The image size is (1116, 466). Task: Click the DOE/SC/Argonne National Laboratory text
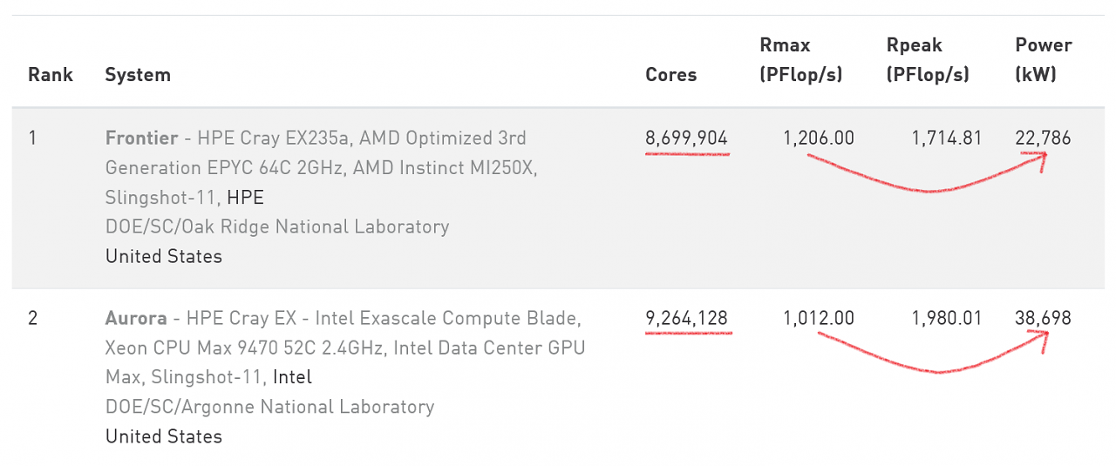point(269,407)
